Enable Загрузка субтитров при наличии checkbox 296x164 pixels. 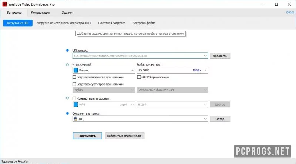[x=74, y=84]
